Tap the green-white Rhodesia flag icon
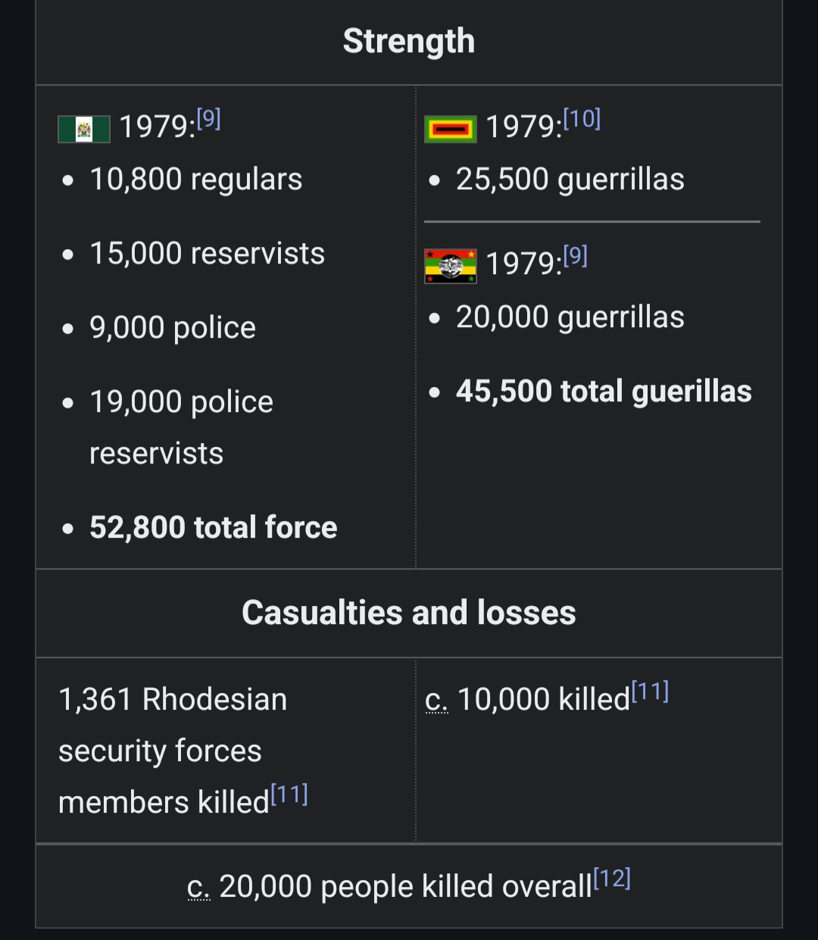The height and width of the screenshot is (940, 818). 84,129
